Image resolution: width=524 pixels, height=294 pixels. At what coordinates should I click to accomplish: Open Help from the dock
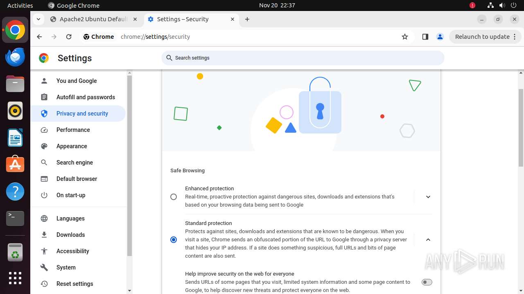15,191
